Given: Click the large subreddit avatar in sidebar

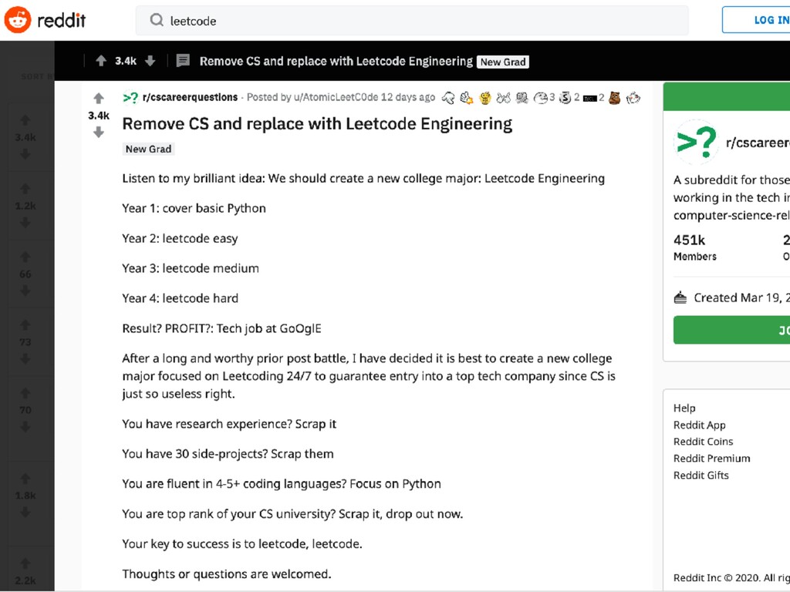Looking at the screenshot, I should coord(697,142).
